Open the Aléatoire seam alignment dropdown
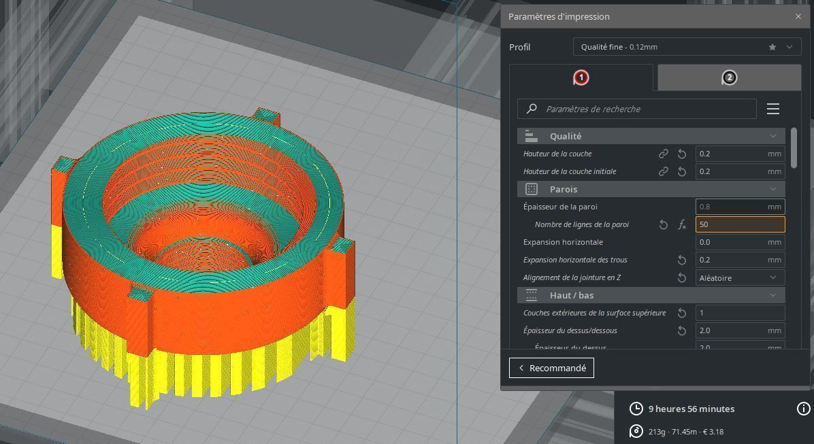 [740, 278]
